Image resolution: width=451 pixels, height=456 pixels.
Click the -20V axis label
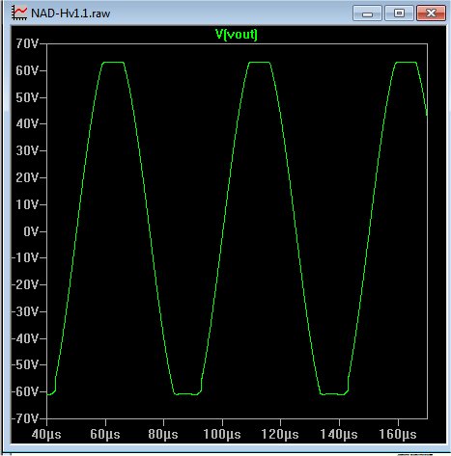(x=25, y=284)
